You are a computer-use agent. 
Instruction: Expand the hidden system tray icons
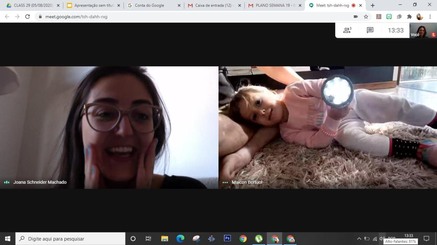coord(359,239)
